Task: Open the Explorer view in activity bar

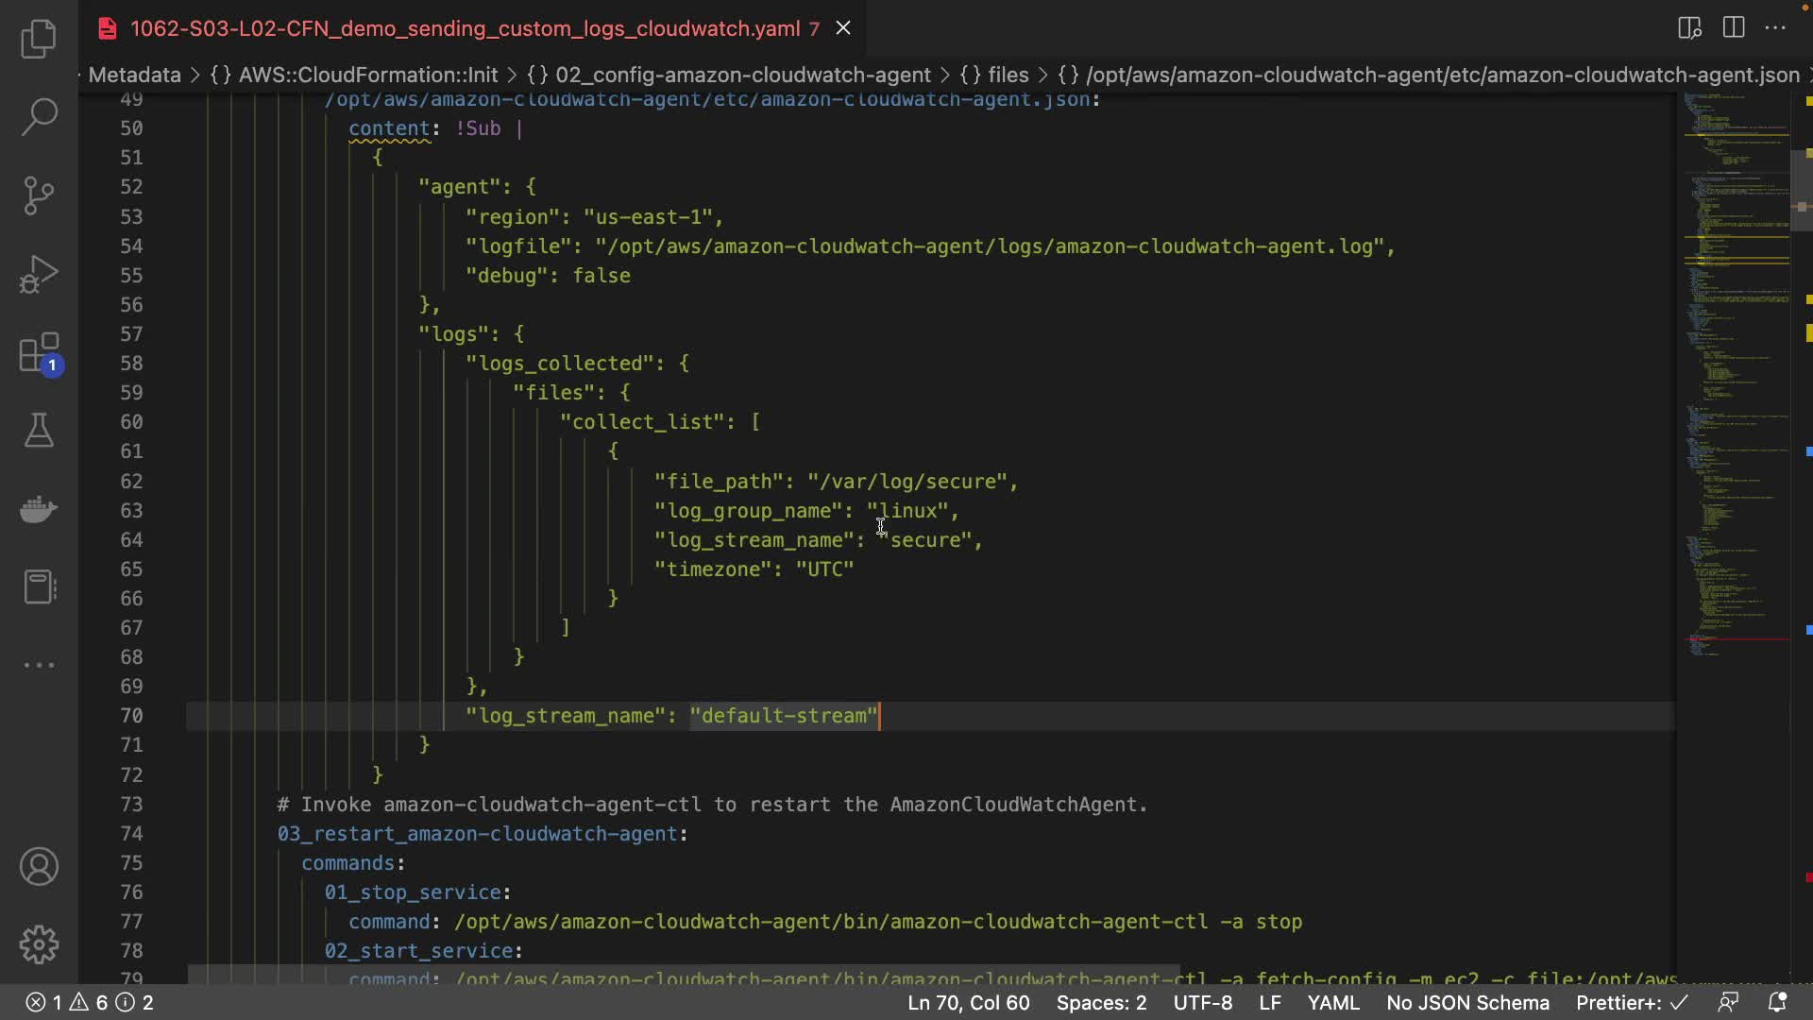Action: 39,39
